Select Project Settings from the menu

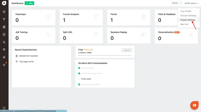pyautogui.click(x=188, y=20)
